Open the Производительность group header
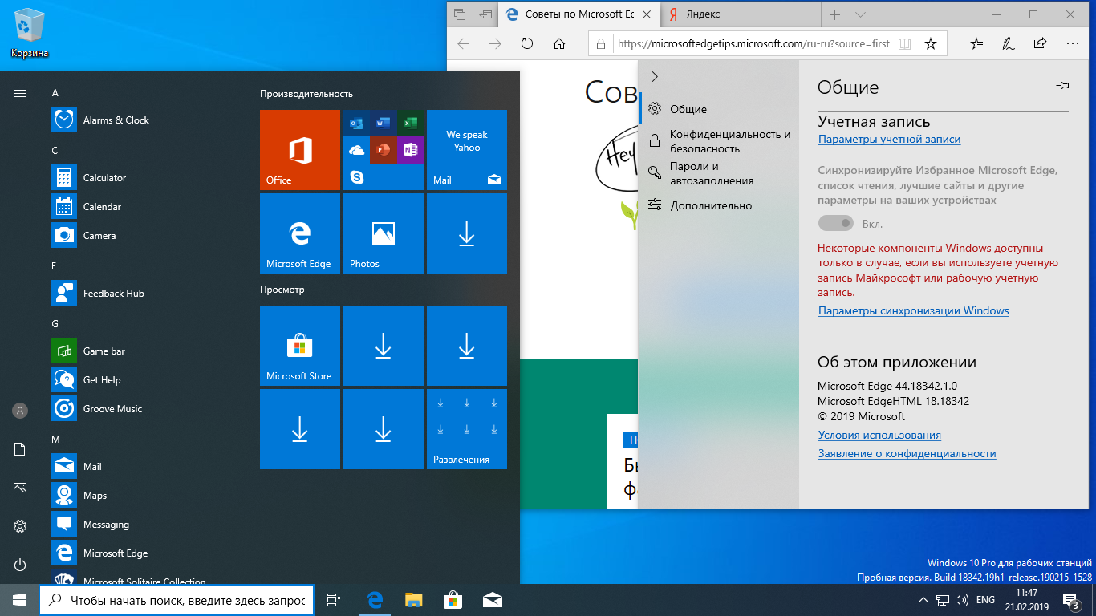Screen dimensions: 1096x616 click(306, 94)
